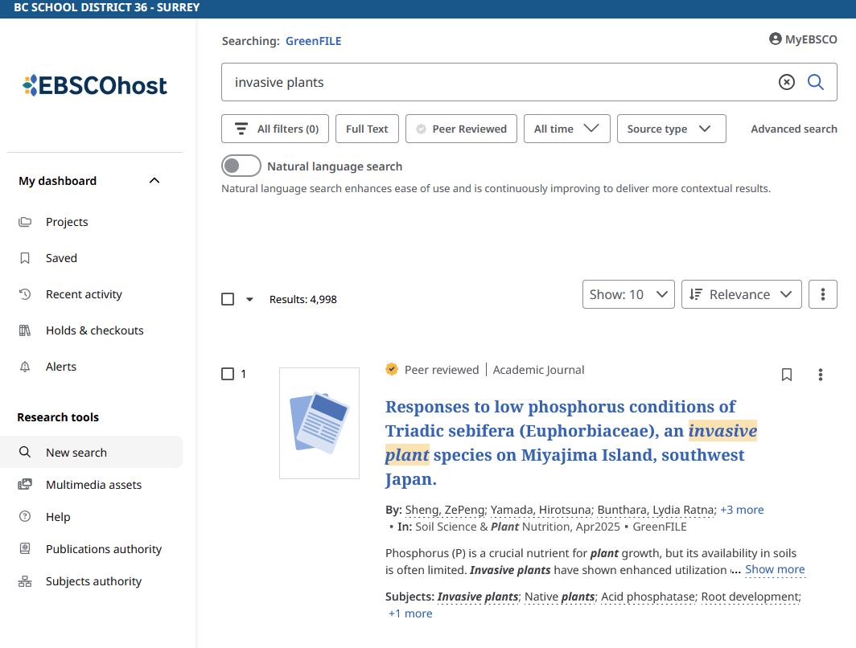
Task: Open results list more-actions menu
Action: [823, 294]
